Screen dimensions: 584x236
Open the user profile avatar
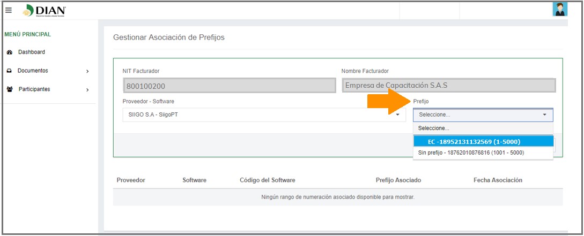pyautogui.click(x=559, y=9)
